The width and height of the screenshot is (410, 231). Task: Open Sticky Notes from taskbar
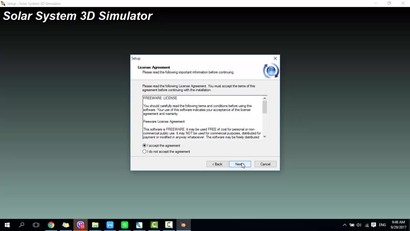(66, 225)
